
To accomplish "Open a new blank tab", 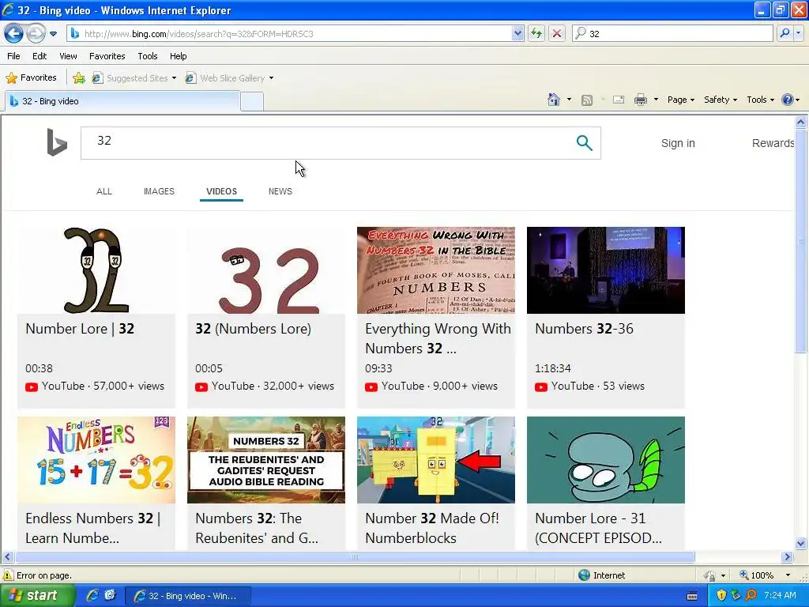I will point(252,102).
